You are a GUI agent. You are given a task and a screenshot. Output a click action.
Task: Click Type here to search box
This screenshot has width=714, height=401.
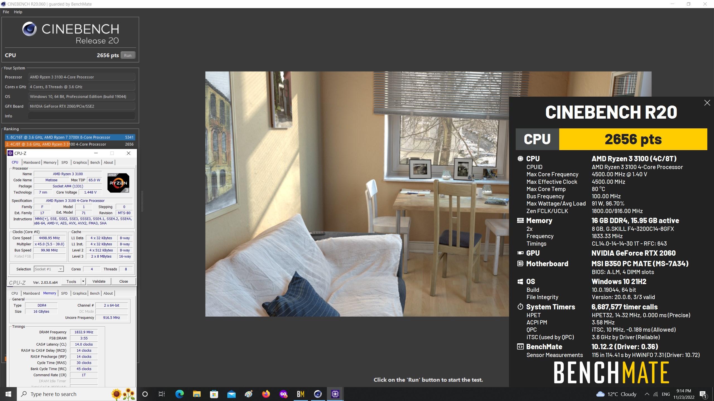pos(77,394)
